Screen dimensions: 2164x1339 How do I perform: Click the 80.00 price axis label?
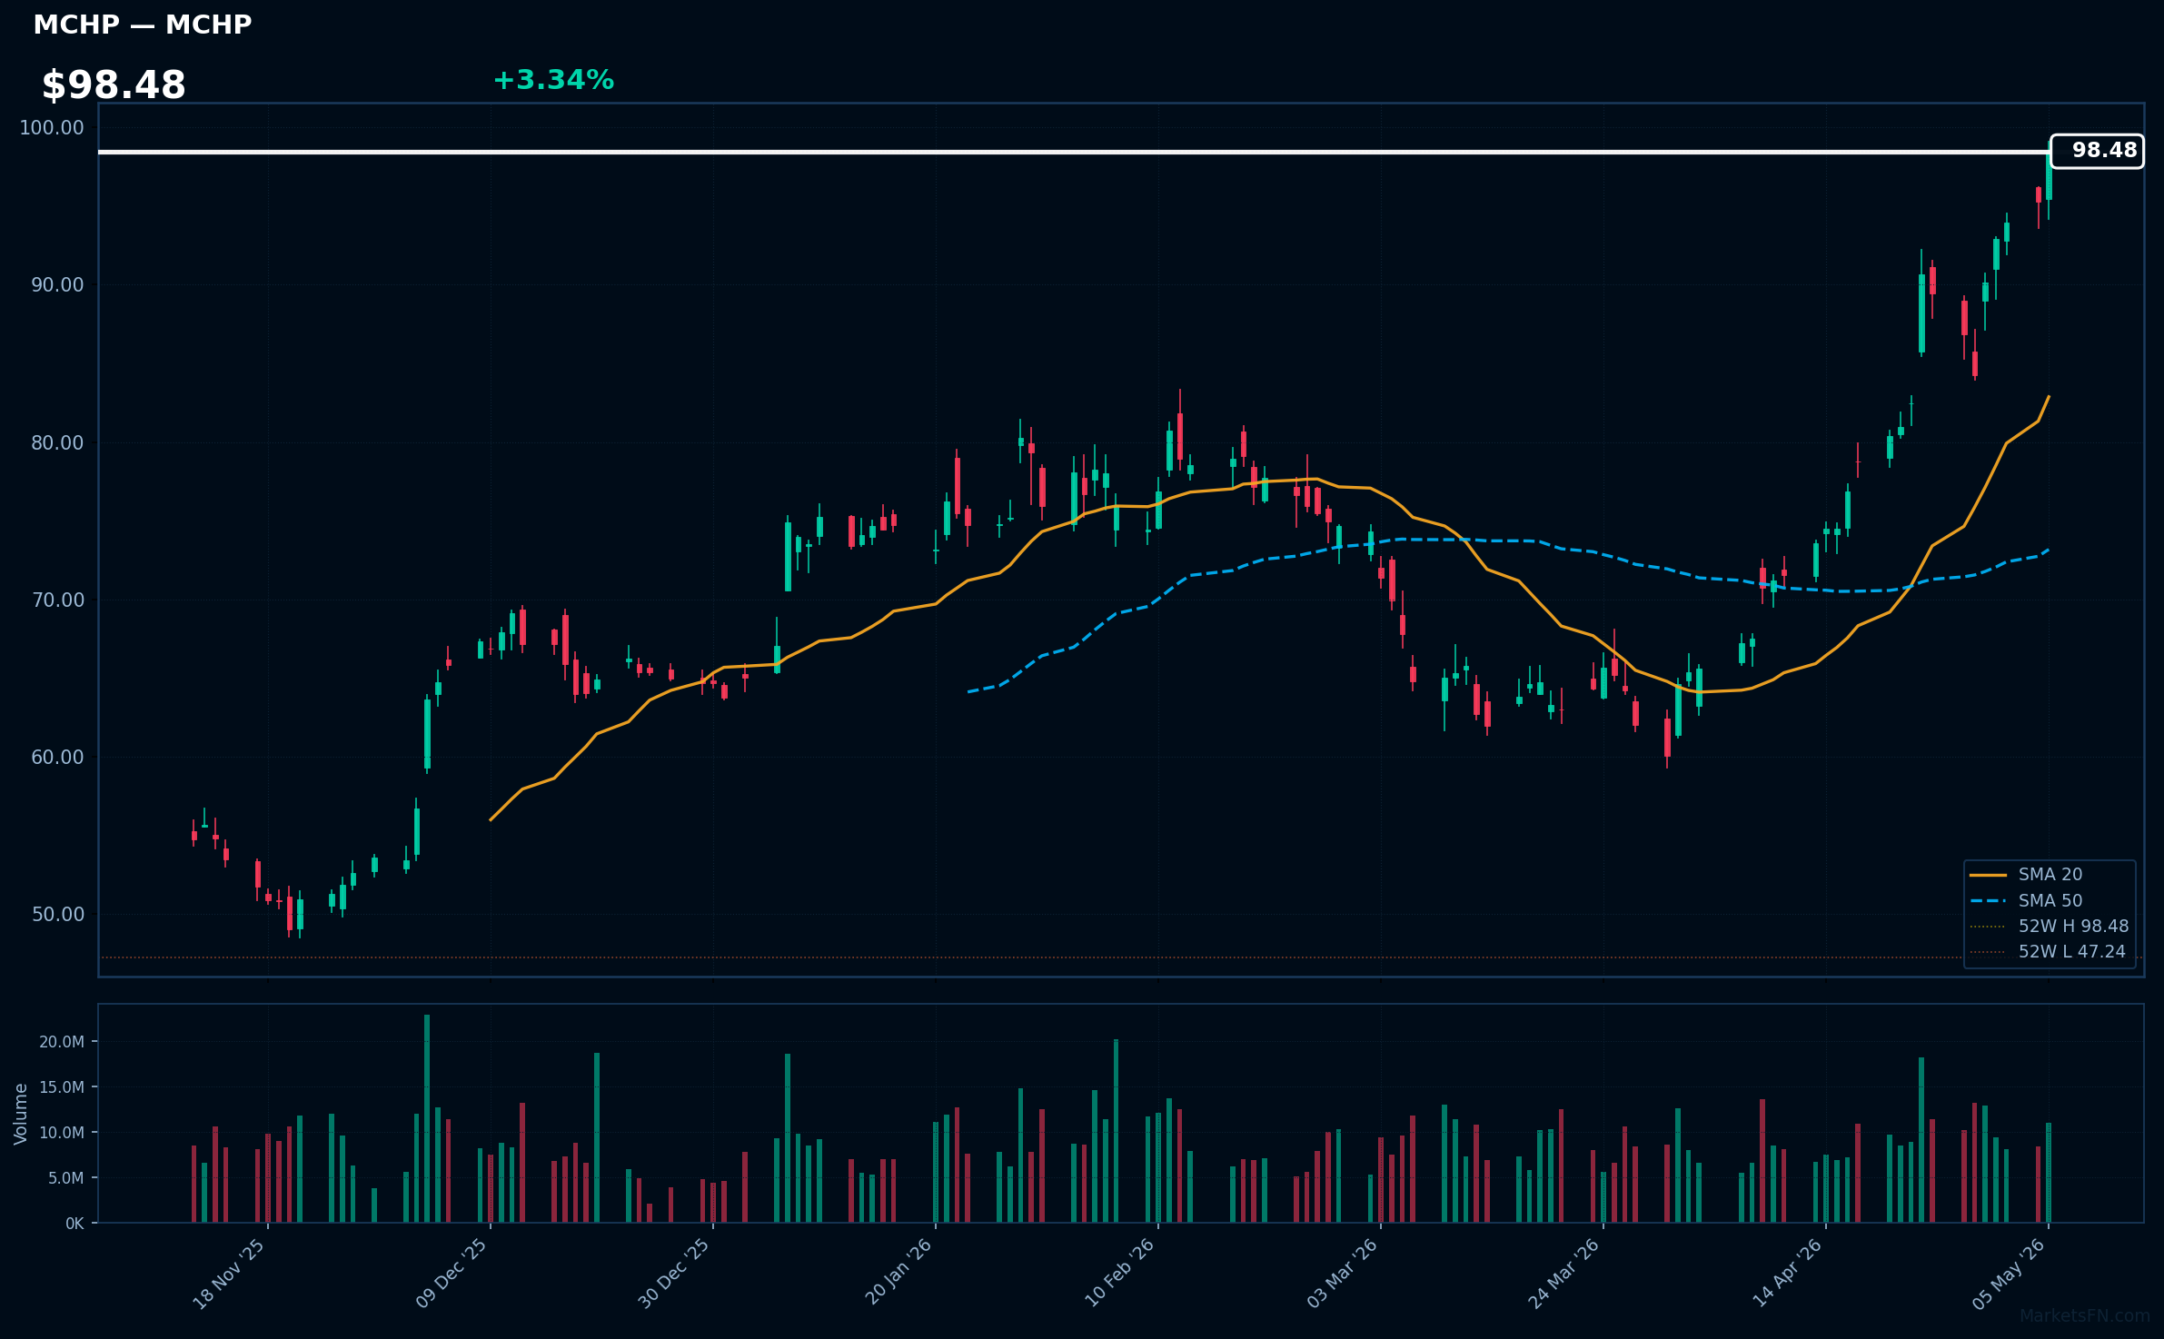tap(57, 442)
